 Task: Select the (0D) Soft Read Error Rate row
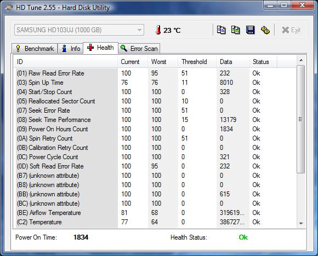[x=155, y=166]
